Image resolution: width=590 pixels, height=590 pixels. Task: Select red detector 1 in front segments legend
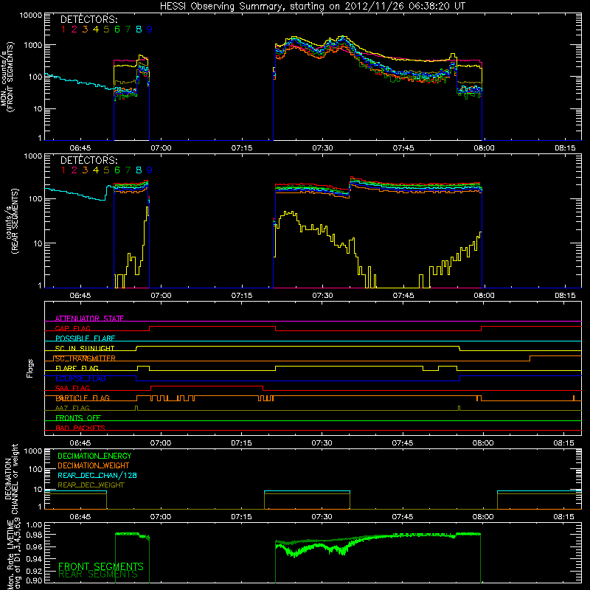63,29
